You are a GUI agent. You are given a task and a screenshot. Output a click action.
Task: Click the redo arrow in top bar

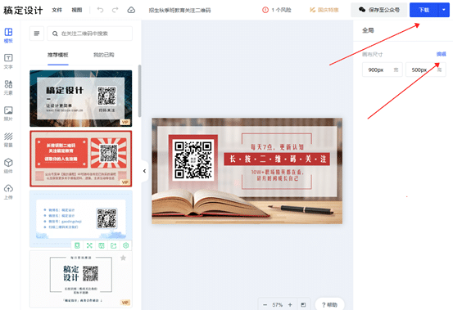[115, 10]
